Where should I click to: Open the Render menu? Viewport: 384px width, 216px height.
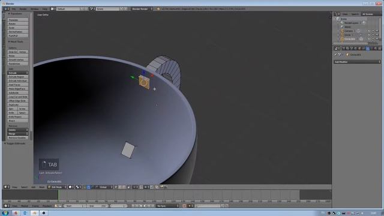(23, 9)
